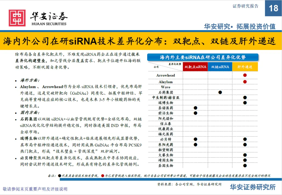Click the 敬请参阅末页重要声明及评级说明 disclaimer

(x=35, y=189)
